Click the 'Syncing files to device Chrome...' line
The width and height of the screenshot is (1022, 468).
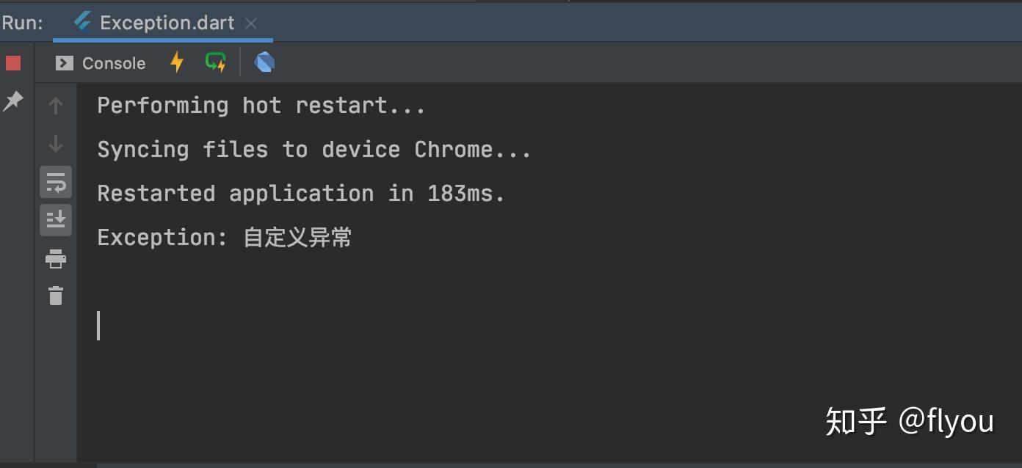314,150
